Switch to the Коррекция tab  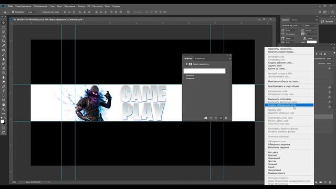coord(199,58)
